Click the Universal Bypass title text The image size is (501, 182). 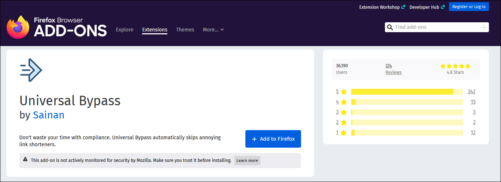point(70,101)
